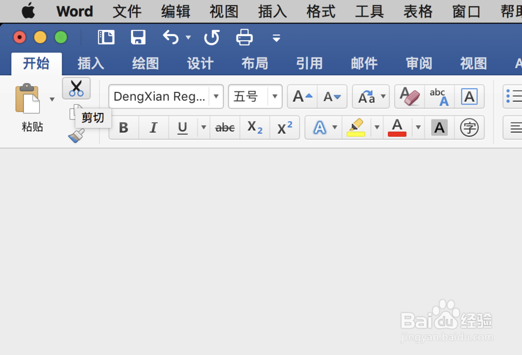Switch to the 布局 ribbon tab
The height and width of the screenshot is (355, 522).
(255, 63)
